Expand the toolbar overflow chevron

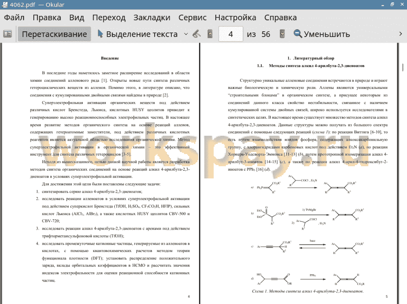click(x=400, y=34)
